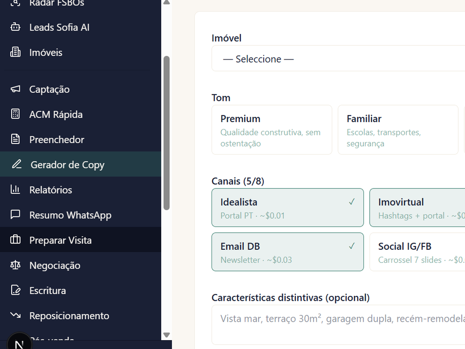
Task: Open the Negociação page
Action: pyautogui.click(x=81, y=265)
